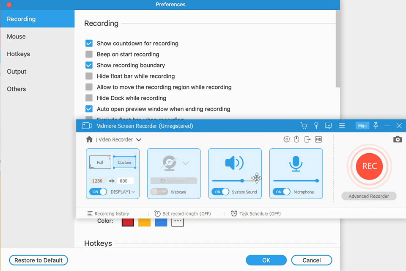The height and width of the screenshot is (271, 406).
Task: Switch off Microphone toggle
Action: click(x=282, y=192)
